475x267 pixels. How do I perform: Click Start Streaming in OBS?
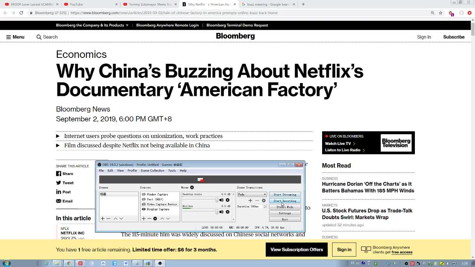tap(285, 195)
